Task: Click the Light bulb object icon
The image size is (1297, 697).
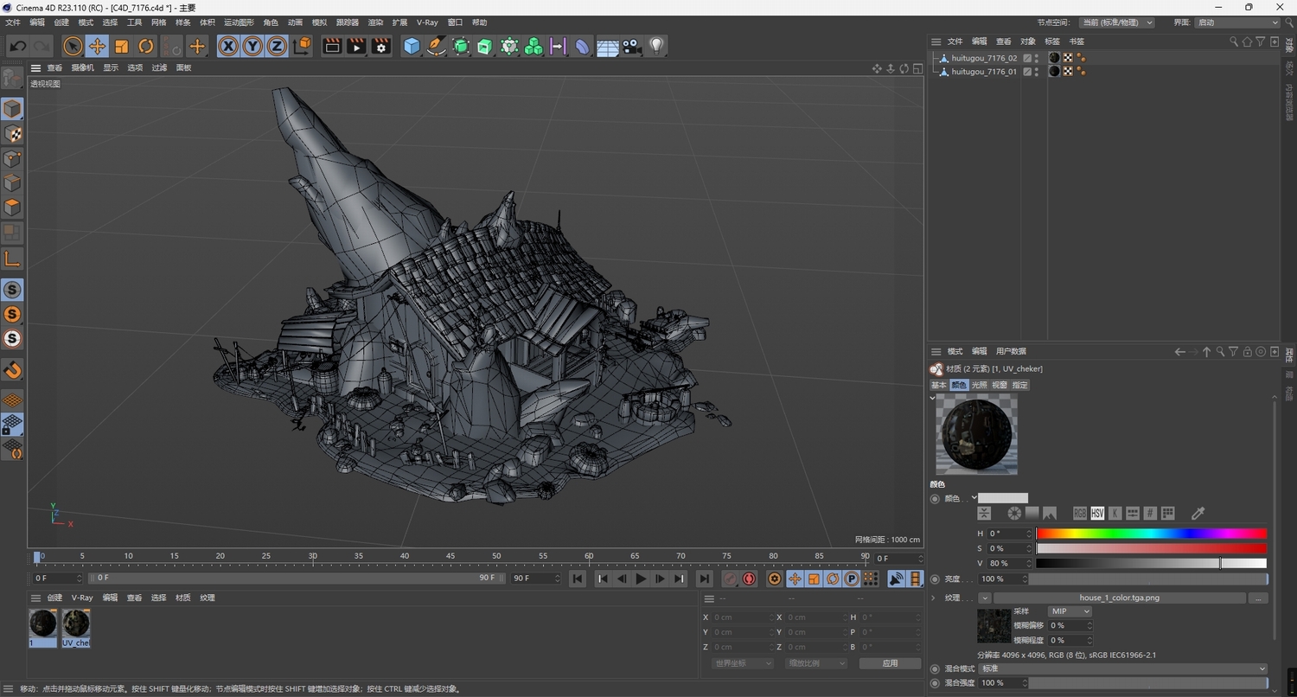Action: click(x=656, y=47)
